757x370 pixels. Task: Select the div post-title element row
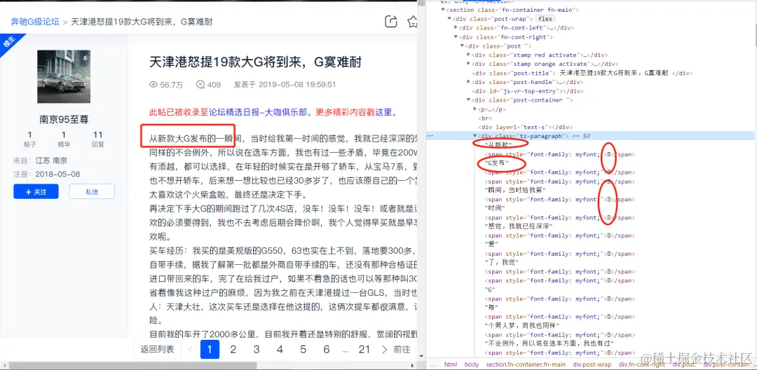pyautogui.click(x=584, y=73)
